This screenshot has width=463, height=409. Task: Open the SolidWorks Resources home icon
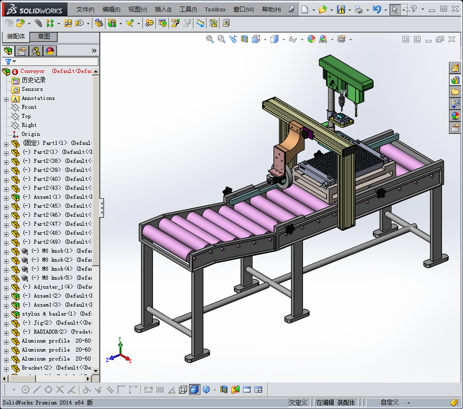point(455,68)
